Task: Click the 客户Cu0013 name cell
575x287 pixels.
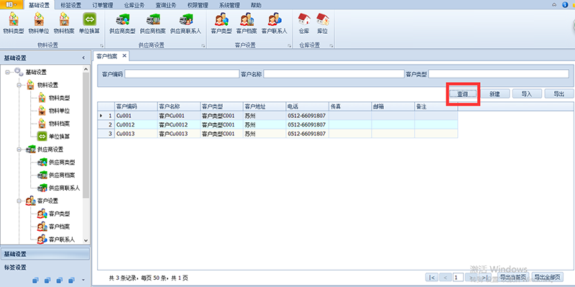Action: point(178,134)
